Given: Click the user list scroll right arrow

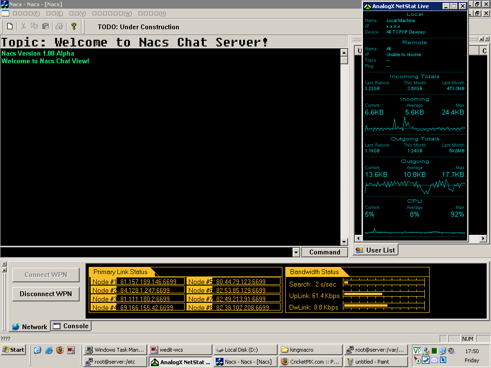Looking at the screenshot, I should (x=483, y=238).
